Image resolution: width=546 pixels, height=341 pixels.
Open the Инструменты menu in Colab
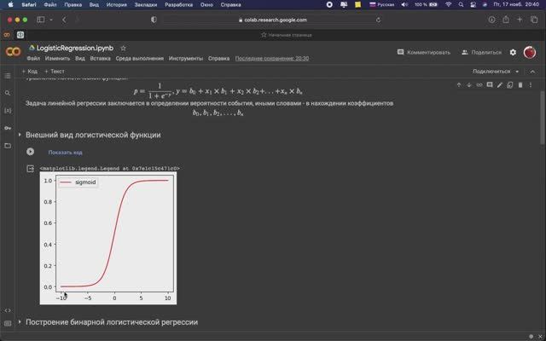click(x=186, y=59)
